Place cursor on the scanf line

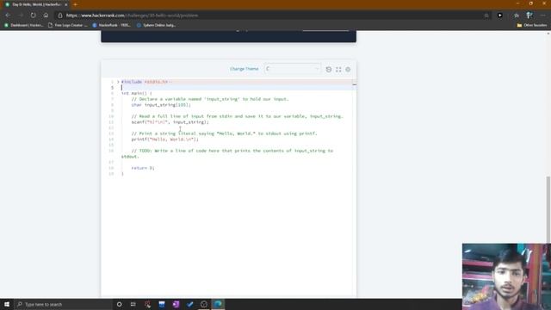(x=170, y=122)
